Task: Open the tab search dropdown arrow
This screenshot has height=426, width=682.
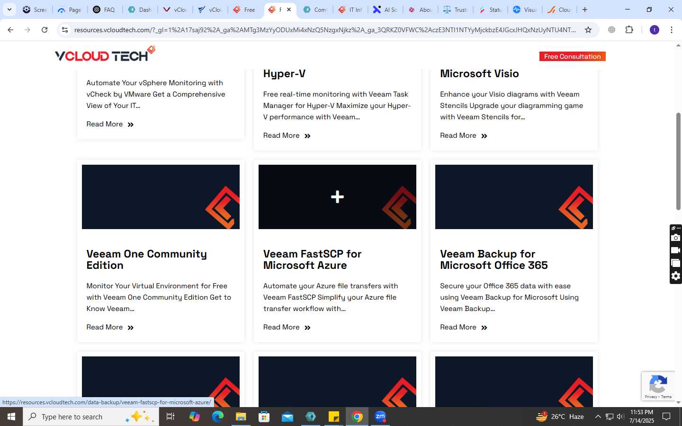Action: point(9,9)
